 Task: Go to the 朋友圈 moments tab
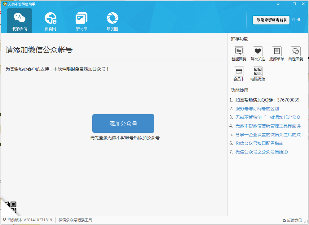112,21
